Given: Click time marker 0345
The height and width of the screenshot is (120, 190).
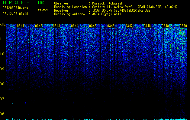Looking at the screenshot, I should 93,26.
